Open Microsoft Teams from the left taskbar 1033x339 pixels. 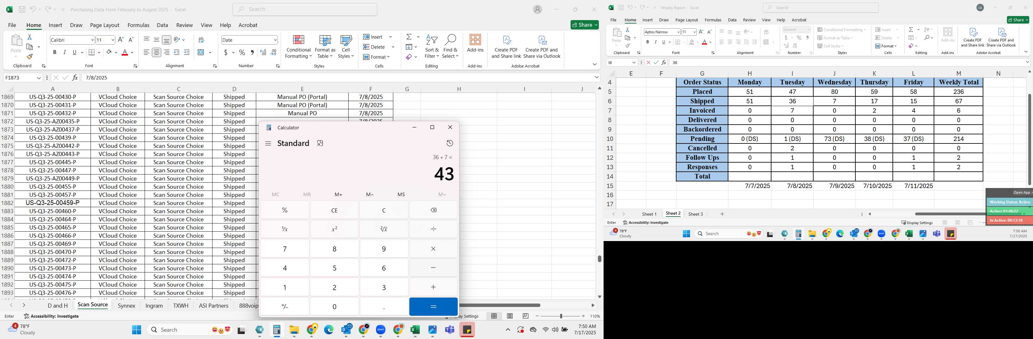click(x=450, y=330)
